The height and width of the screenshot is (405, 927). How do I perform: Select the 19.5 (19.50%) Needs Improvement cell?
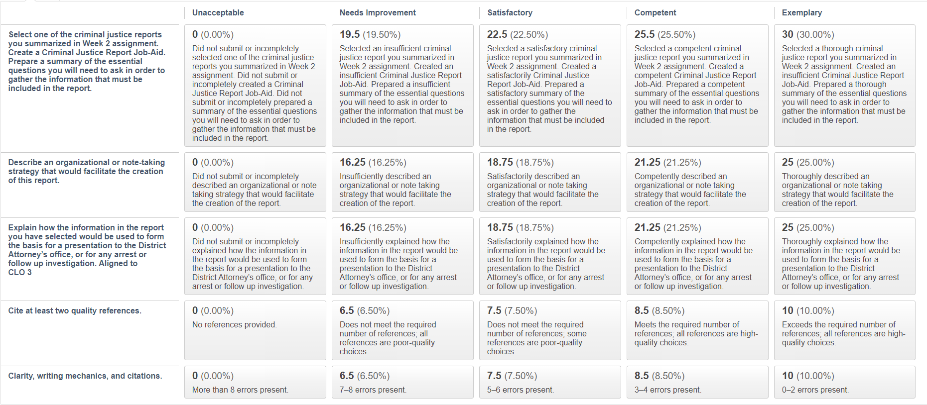[402, 86]
